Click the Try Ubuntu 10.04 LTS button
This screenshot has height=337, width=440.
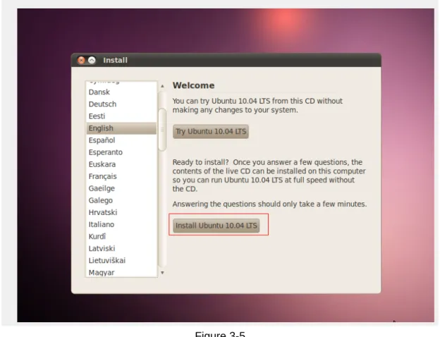211,131
